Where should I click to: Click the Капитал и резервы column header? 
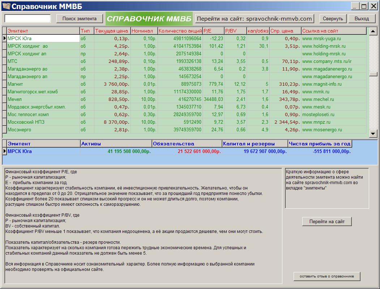[255, 144]
